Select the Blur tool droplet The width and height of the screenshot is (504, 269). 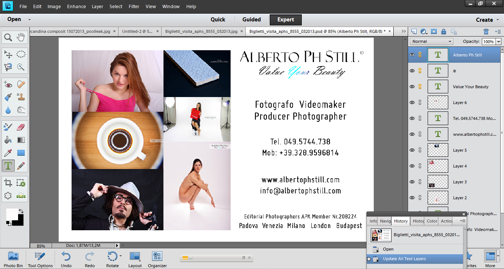click(x=8, y=110)
